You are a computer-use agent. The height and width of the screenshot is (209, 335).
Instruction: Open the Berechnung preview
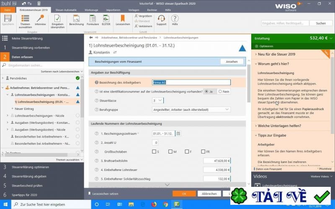point(77,20)
